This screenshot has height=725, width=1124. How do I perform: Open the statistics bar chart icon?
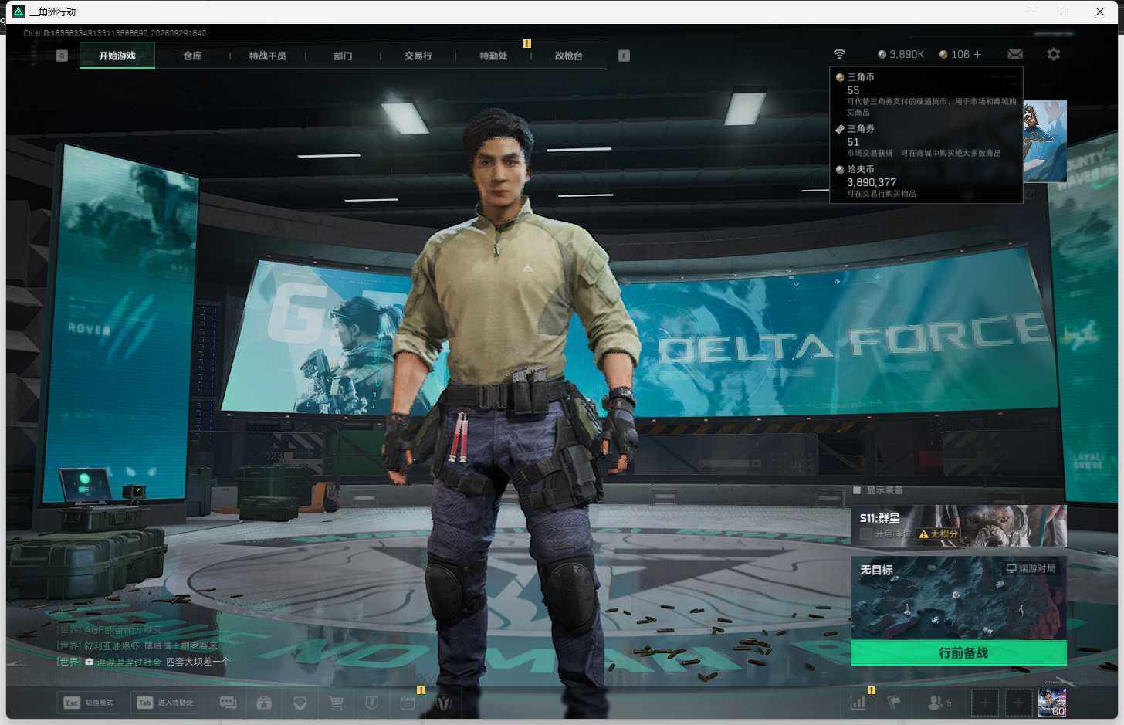click(x=858, y=703)
